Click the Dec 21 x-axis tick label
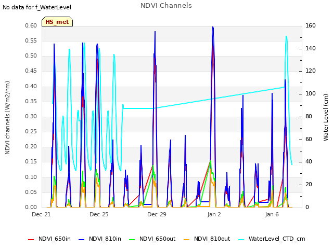The image size is (333, 249). tap(41, 214)
